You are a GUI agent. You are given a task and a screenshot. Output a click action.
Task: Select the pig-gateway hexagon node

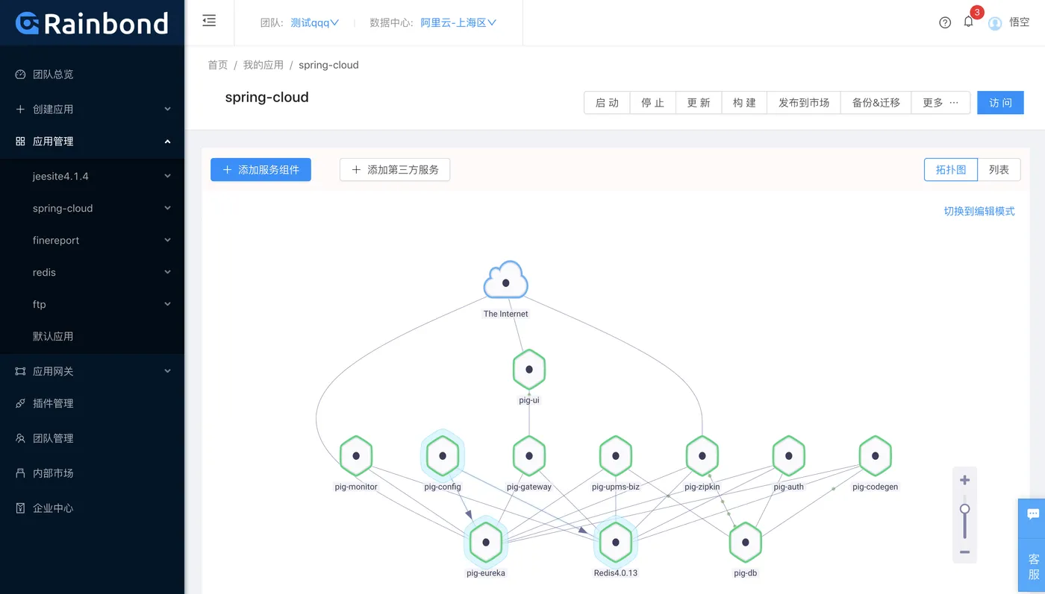[x=529, y=456]
